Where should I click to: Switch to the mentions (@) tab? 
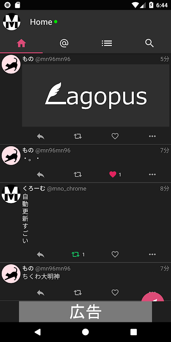point(64,44)
